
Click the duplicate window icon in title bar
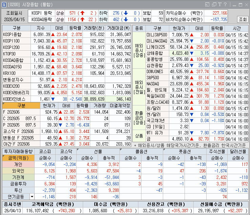click(x=214, y=5)
